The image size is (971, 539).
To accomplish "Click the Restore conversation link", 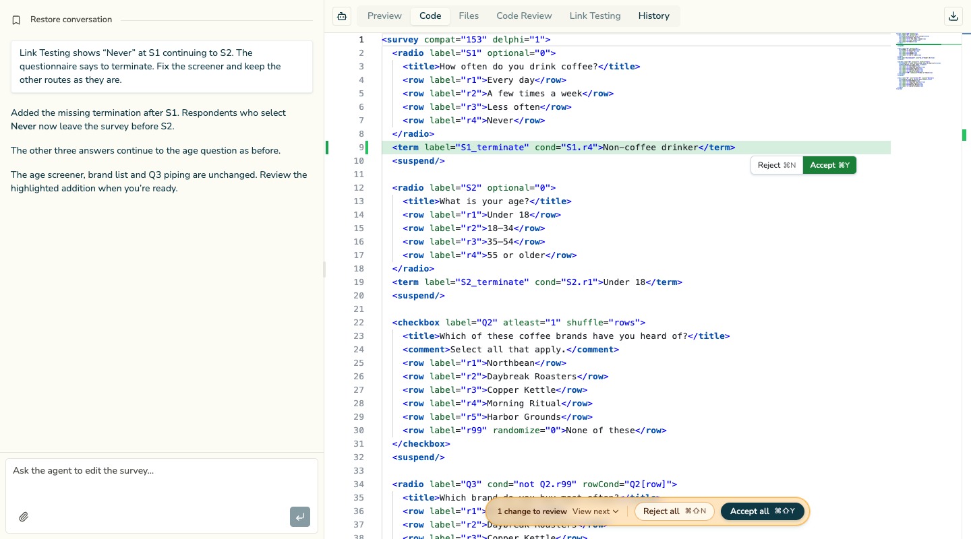I will (x=71, y=20).
